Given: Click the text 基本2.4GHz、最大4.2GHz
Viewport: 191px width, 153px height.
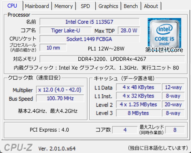Looking at the screenshot, I should tap(47, 111).
